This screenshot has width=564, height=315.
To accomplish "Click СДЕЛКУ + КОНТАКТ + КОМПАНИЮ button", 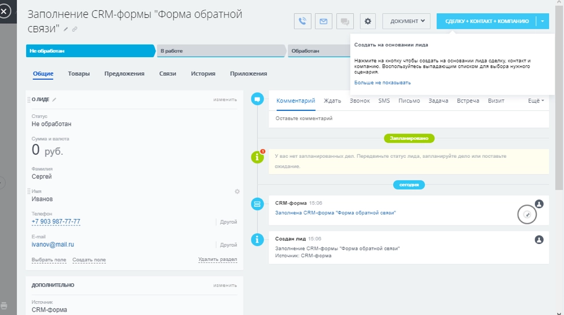I will pyautogui.click(x=486, y=21).
